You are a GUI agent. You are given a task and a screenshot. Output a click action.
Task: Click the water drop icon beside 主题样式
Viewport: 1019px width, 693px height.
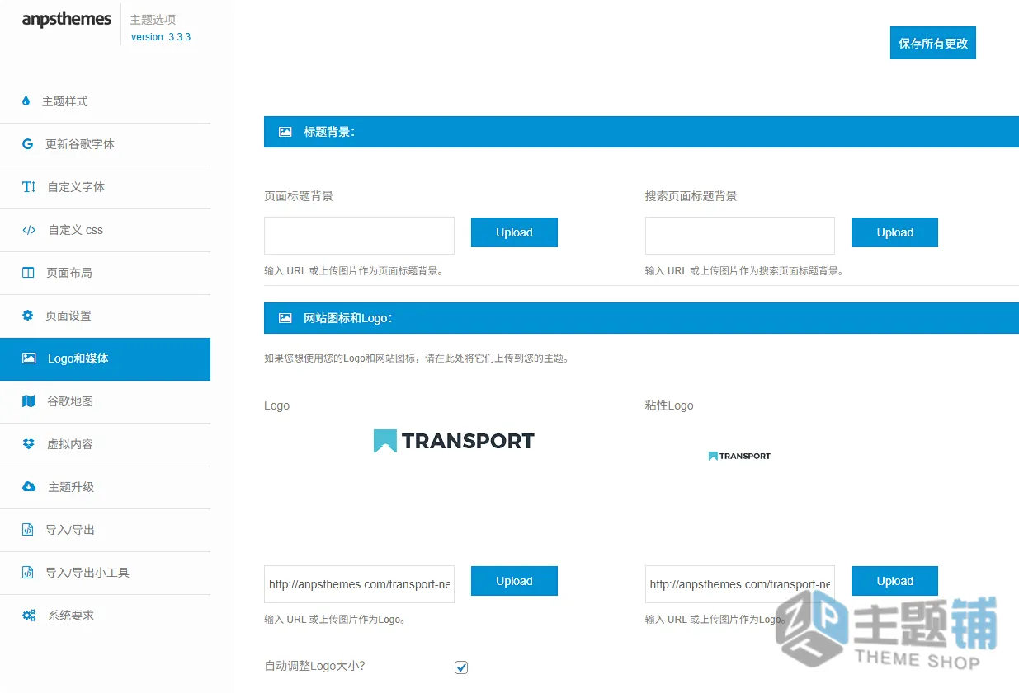click(26, 101)
